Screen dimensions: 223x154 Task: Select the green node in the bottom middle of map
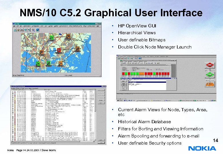49,63
